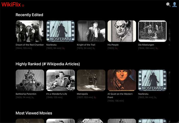Open the search magnifier icon

click(168, 5)
